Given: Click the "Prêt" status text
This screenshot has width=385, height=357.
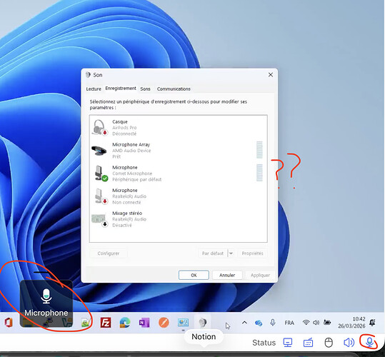Looking at the screenshot, I should pos(116,156).
